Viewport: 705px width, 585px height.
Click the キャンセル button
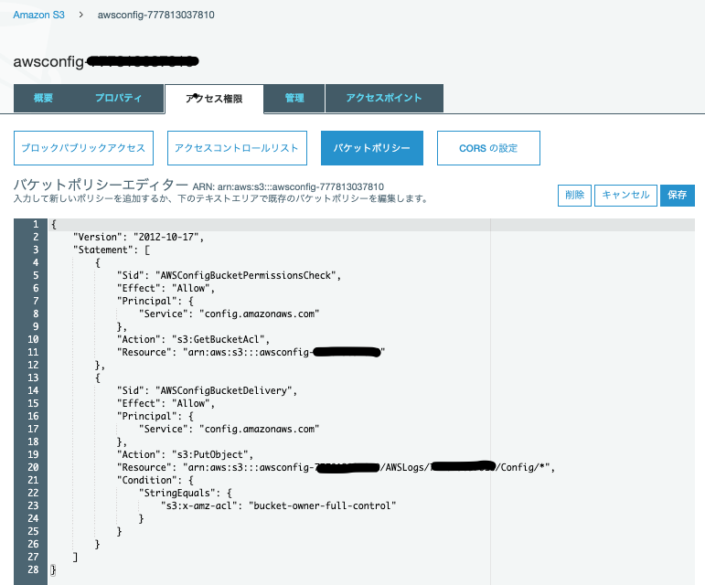(x=625, y=196)
